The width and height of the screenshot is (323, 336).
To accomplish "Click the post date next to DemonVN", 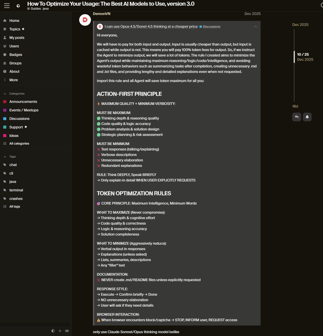I will [x=252, y=14].
